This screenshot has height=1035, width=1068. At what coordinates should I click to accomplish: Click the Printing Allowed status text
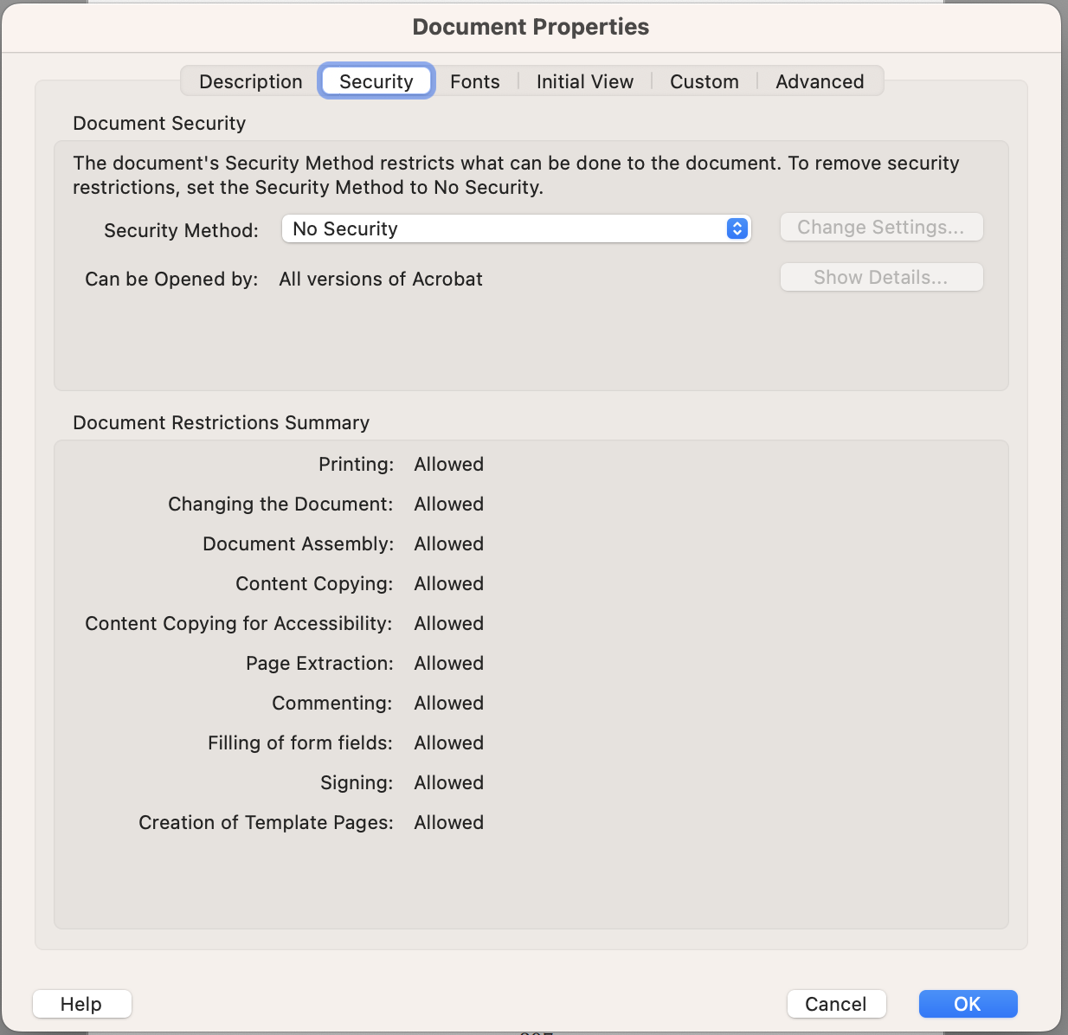click(448, 464)
